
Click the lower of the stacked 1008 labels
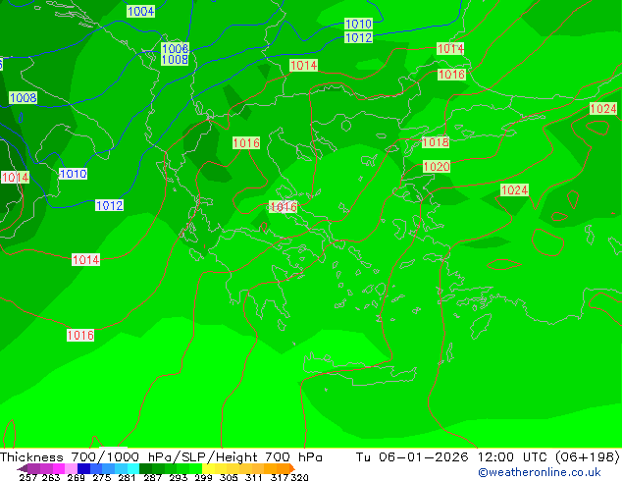point(175,60)
